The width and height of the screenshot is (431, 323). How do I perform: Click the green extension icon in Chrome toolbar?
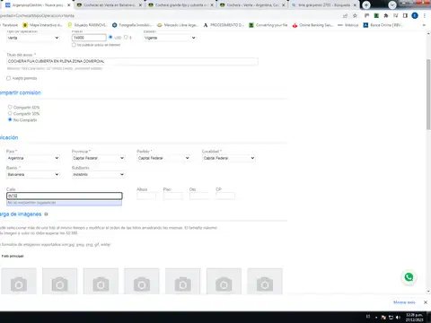pyautogui.click(x=376, y=15)
